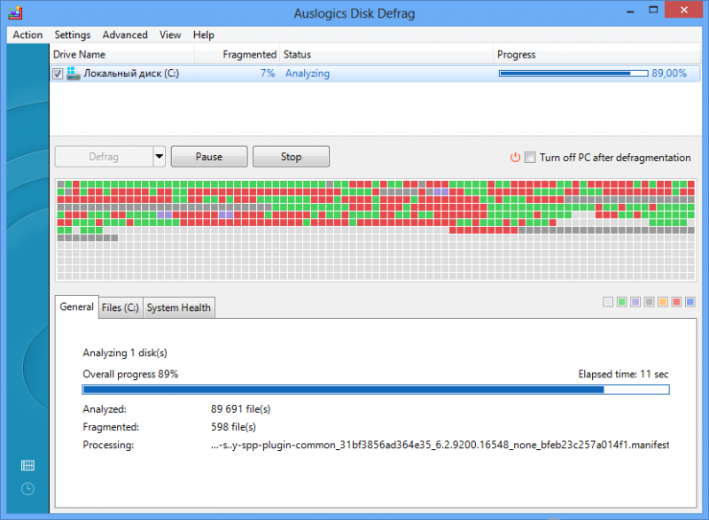Viewport: 709px width, 520px height.
Task: Click the red legend swatch
Action: coord(676,302)
